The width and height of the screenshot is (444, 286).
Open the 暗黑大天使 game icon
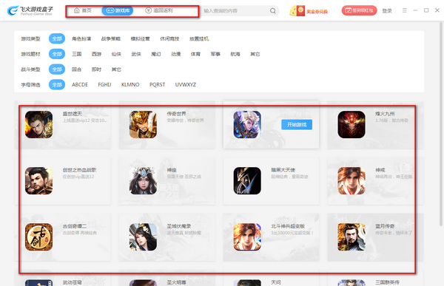coord(247,181)
